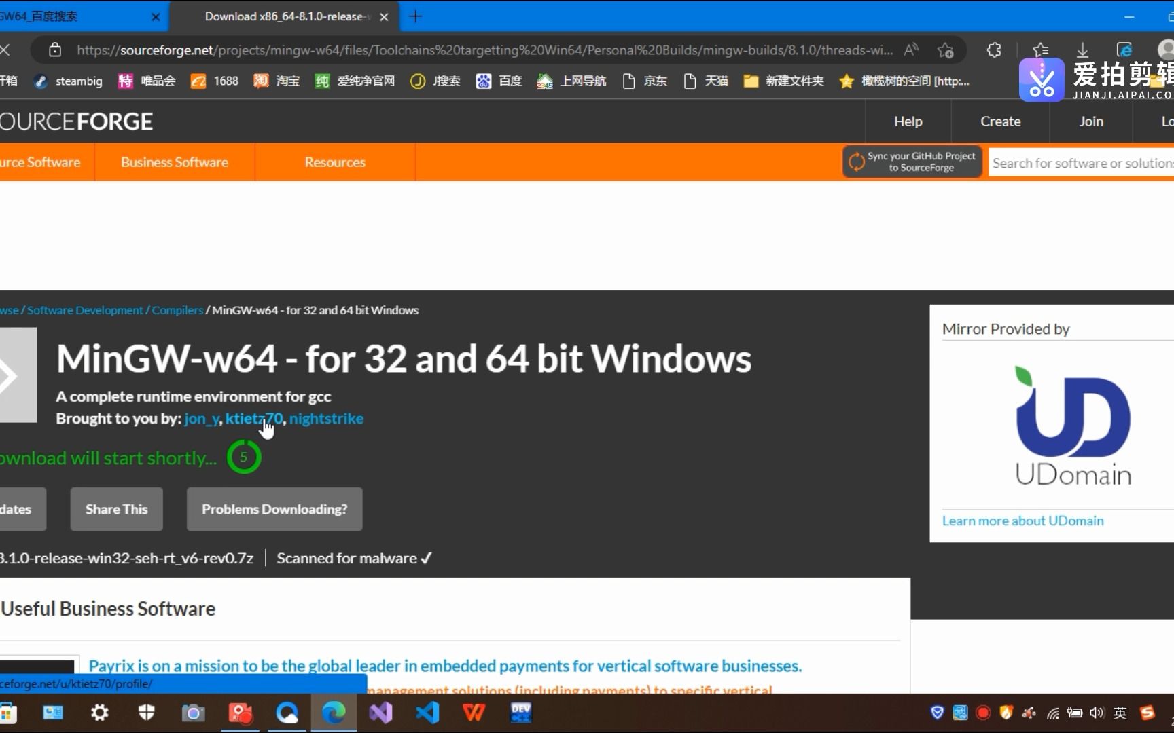Click the site info lock icon in address bar
Viewport: 1174px width, 733px height.
point(55,50)
